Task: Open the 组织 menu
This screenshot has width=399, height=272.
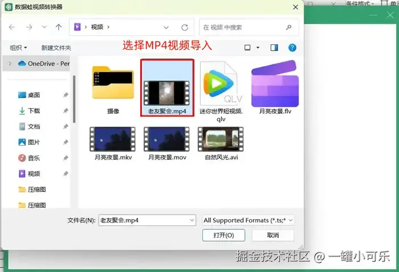Action: tap(18, 47)
